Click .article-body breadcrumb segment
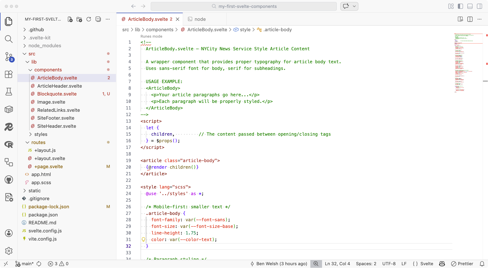 click(274, 30)
